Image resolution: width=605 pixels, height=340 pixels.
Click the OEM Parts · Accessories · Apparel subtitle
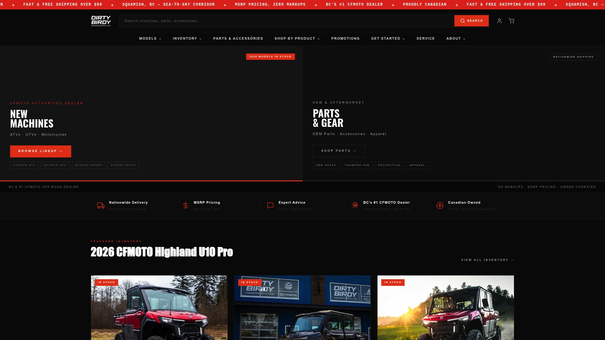coord(349,134)
